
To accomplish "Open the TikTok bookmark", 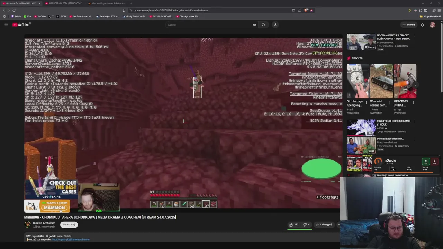I will click(62, 16).
